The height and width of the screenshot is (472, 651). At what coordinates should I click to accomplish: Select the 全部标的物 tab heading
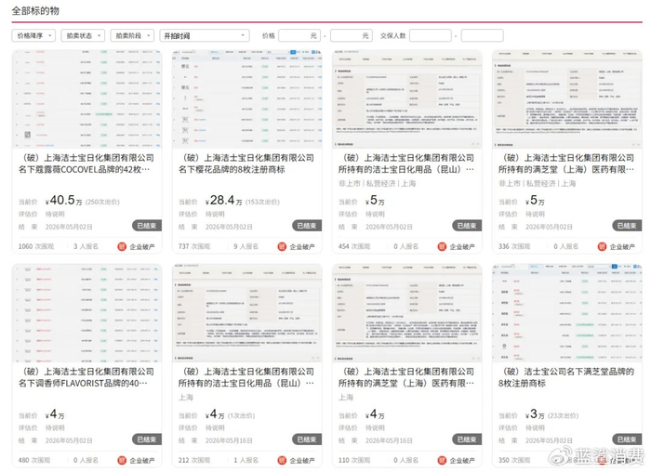pos(35,11)
